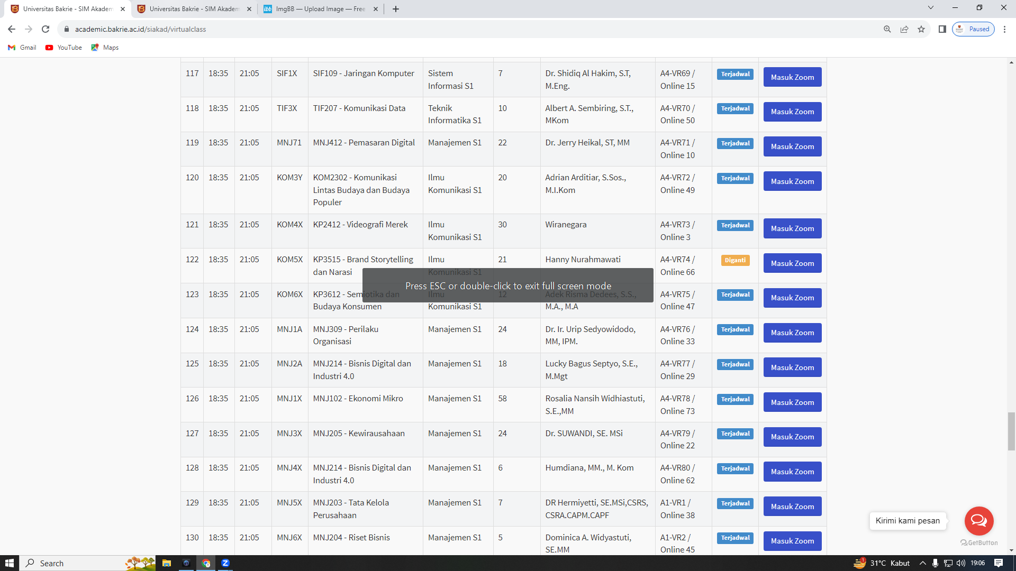1016x571 pixels.
Task: Open the notification center icon
Action: click(x=999, y=563)
